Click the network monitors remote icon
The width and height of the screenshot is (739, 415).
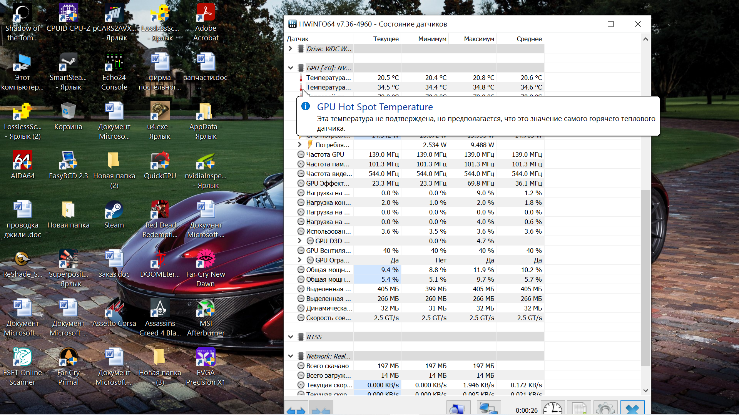(x=488, y=409)
